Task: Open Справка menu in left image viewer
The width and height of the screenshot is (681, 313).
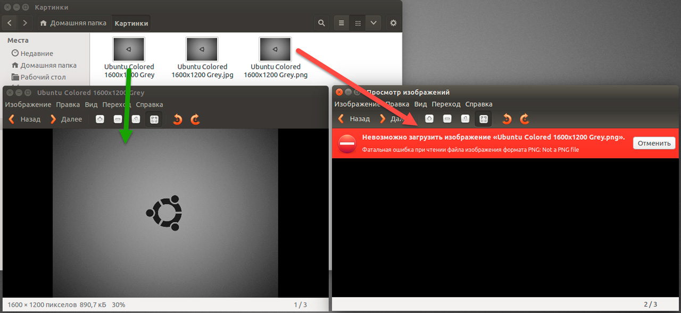Action: point(150,105)
